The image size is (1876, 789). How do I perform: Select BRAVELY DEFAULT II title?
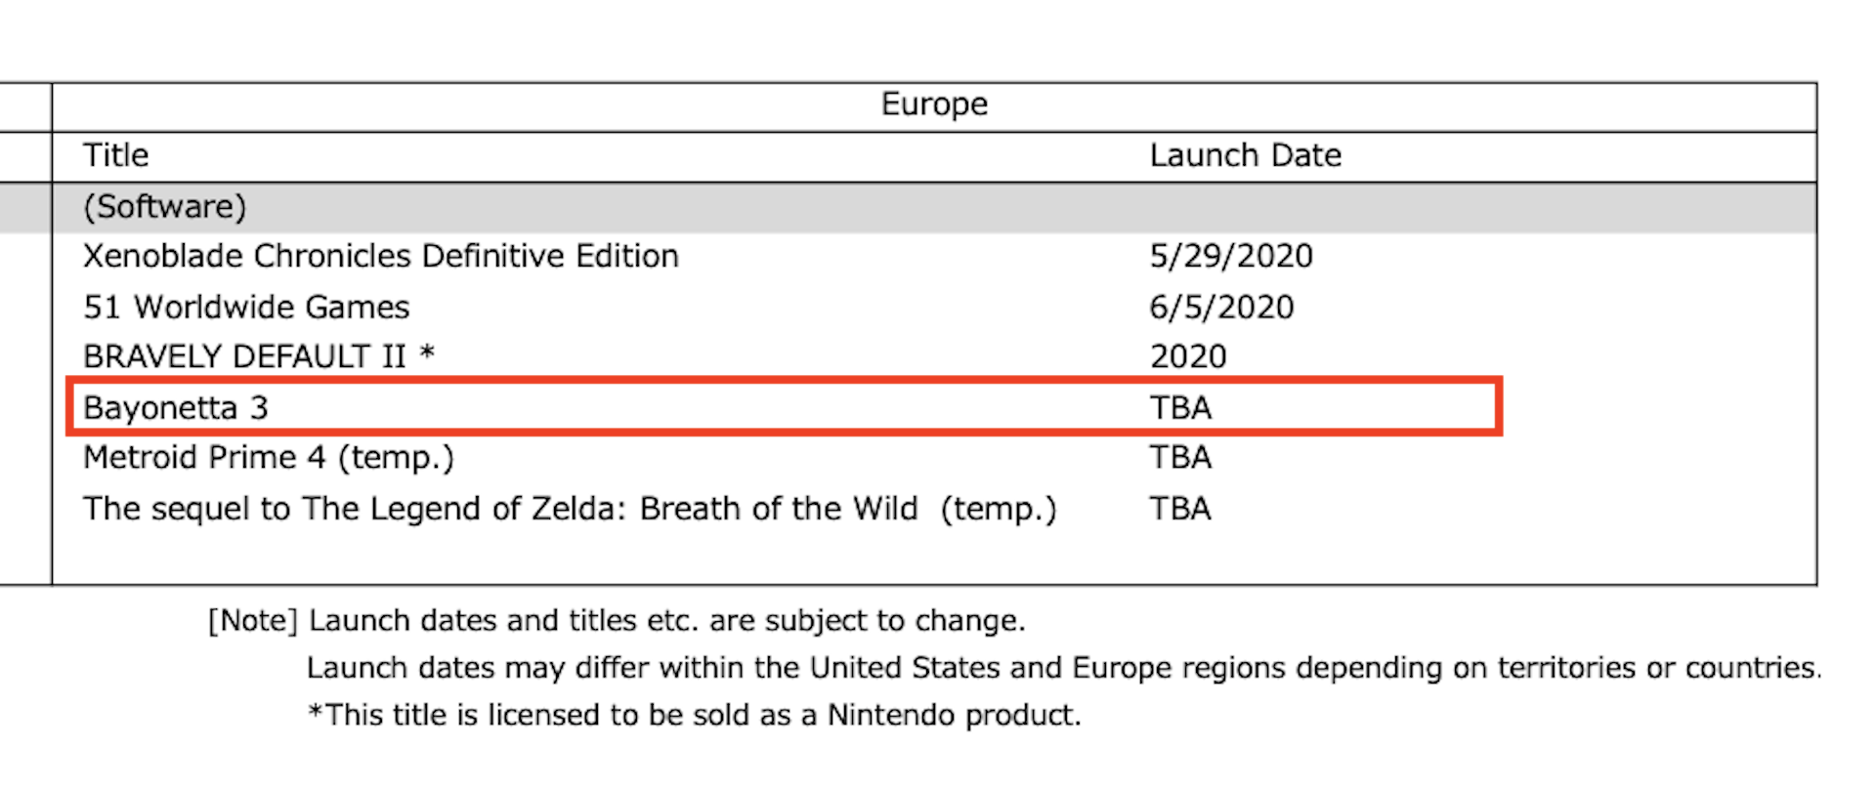(x=259, y=356)
